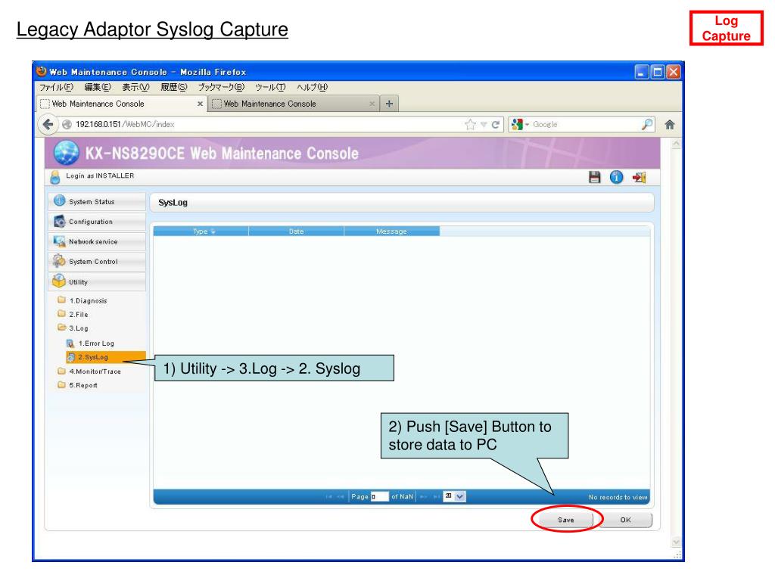Click the Firefox icon in title bar
775x581 pixels.
coord(41,72)
